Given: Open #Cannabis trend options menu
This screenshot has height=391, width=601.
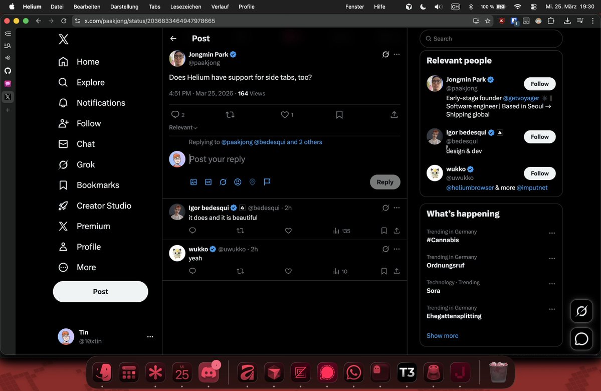Looking at the screenshot, I should coord(552,233).
